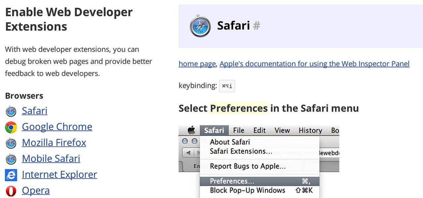Viewport: 423px width, 198px height.
Task: Click the keybinding shortcut key box
Action: point(227,86)
